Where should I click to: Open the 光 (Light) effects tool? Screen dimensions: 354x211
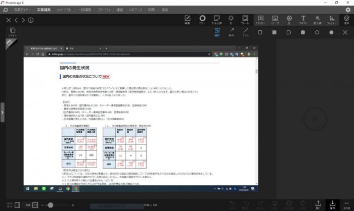pos(231,20)
